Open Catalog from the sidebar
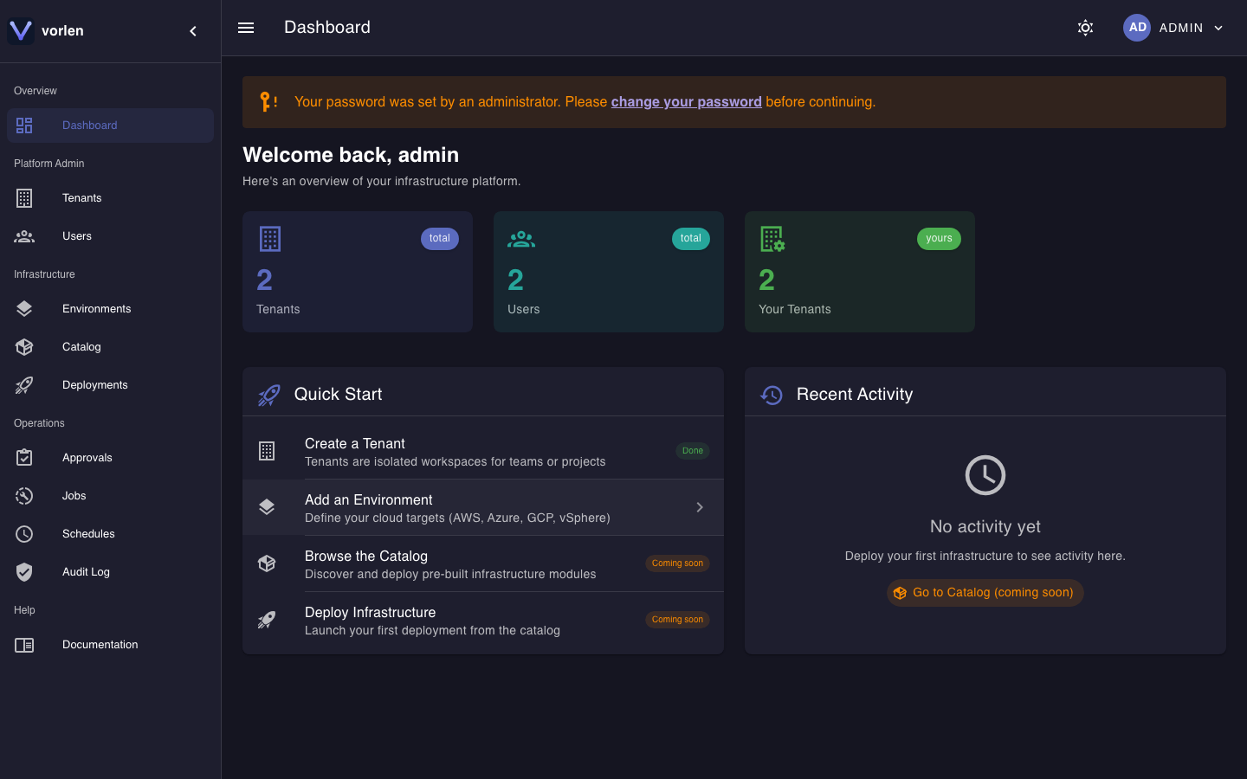The height and width of the screenshot is (779, 1247). tap(110, 347)
